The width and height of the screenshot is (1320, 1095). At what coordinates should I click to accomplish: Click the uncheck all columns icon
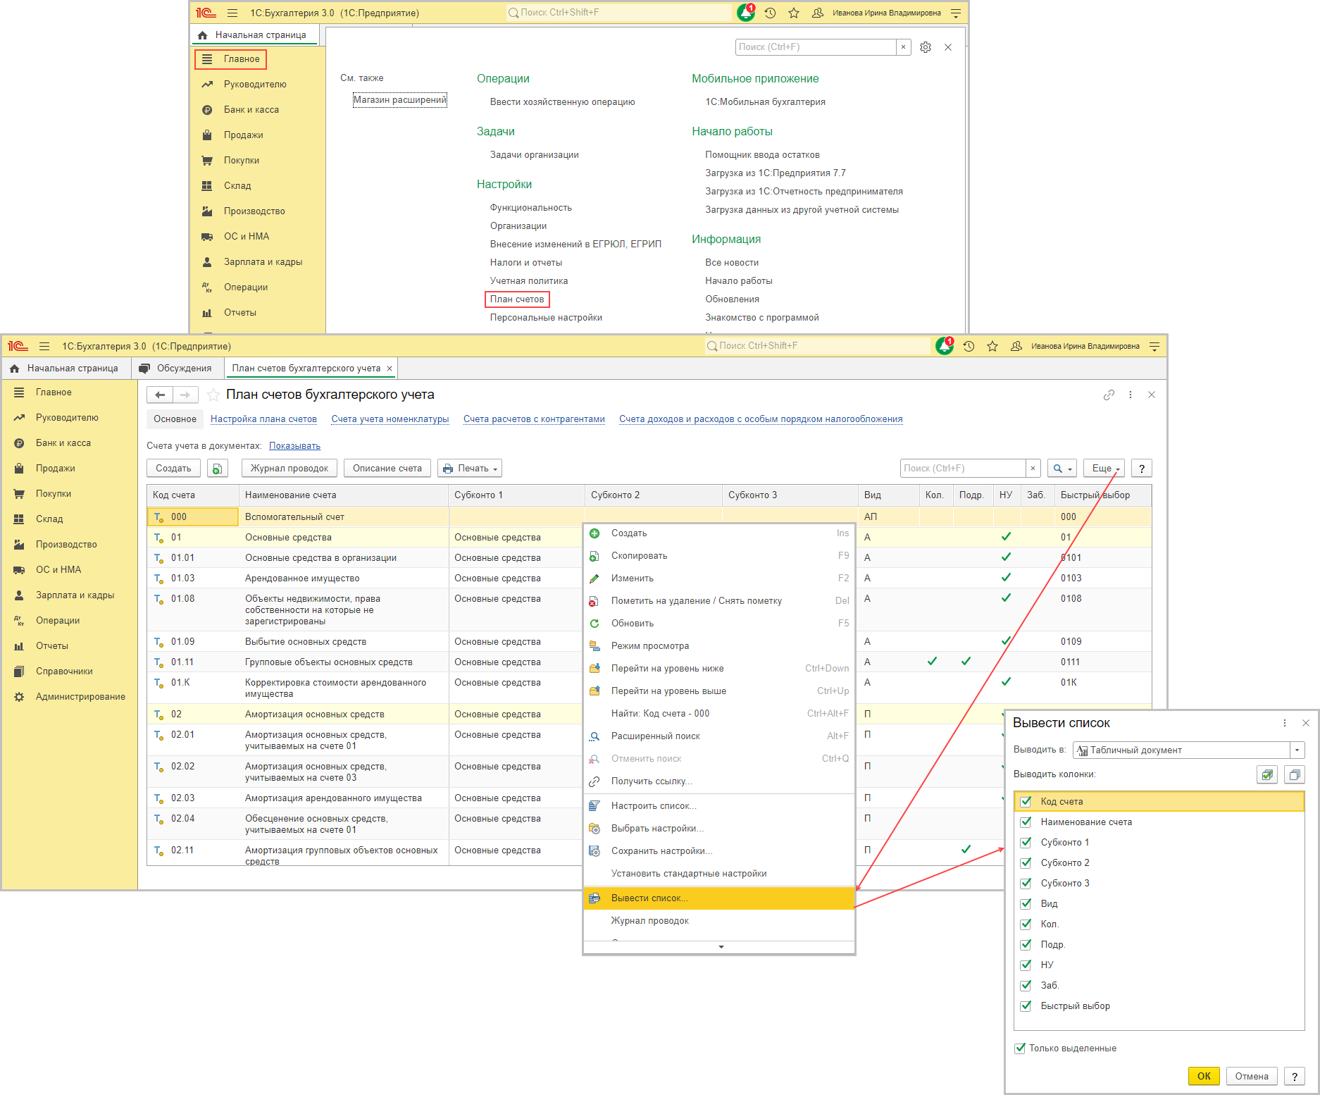coord(1295,774)
